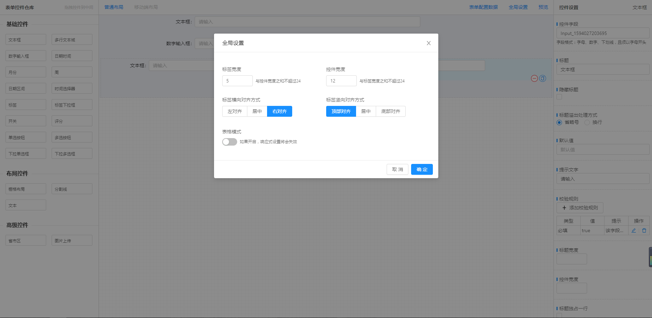Screen dimensions: 652x318
Task: Select 底部对齐 vertical alignment
Action: (391, 111)
